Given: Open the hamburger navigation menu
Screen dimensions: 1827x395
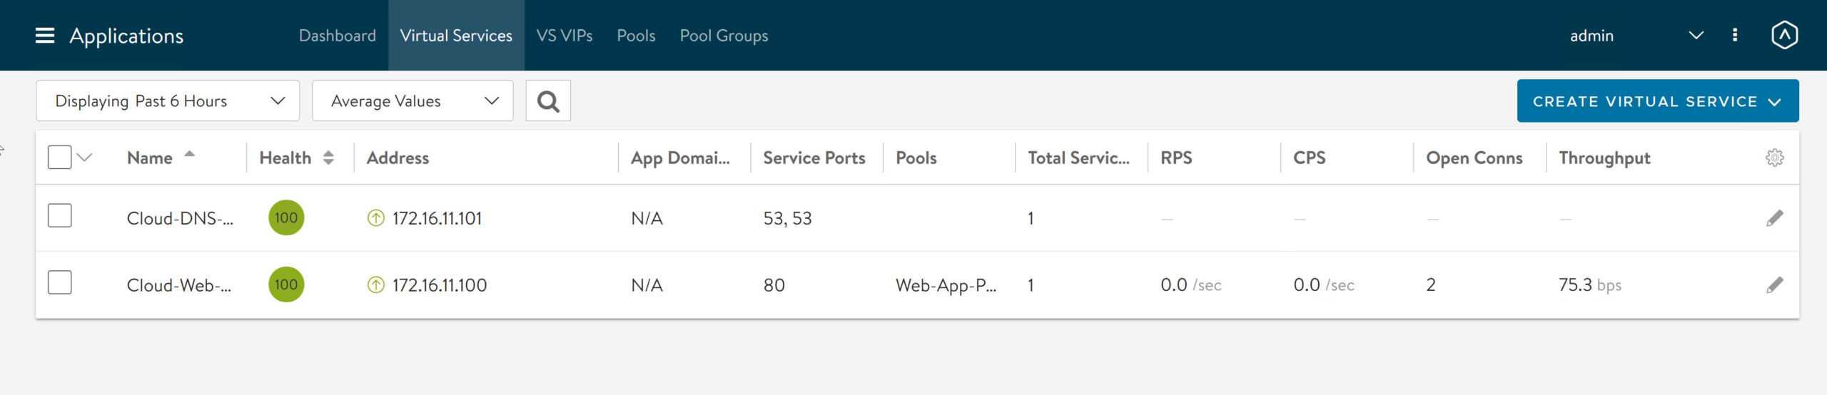Looking at the screenshot, I should click(x=44, y=36).
